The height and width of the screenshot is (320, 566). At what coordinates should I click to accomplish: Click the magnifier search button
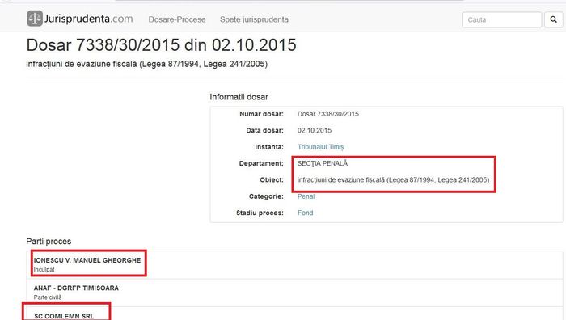point(553,19)
